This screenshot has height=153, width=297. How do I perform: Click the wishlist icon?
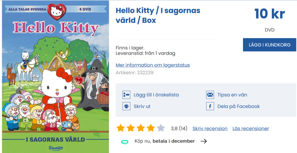pyautogui.click(x=127, y=95)
